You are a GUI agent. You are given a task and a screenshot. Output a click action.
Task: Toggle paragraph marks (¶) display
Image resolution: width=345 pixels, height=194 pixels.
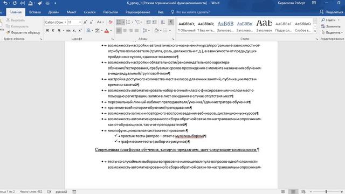[171, 22]
